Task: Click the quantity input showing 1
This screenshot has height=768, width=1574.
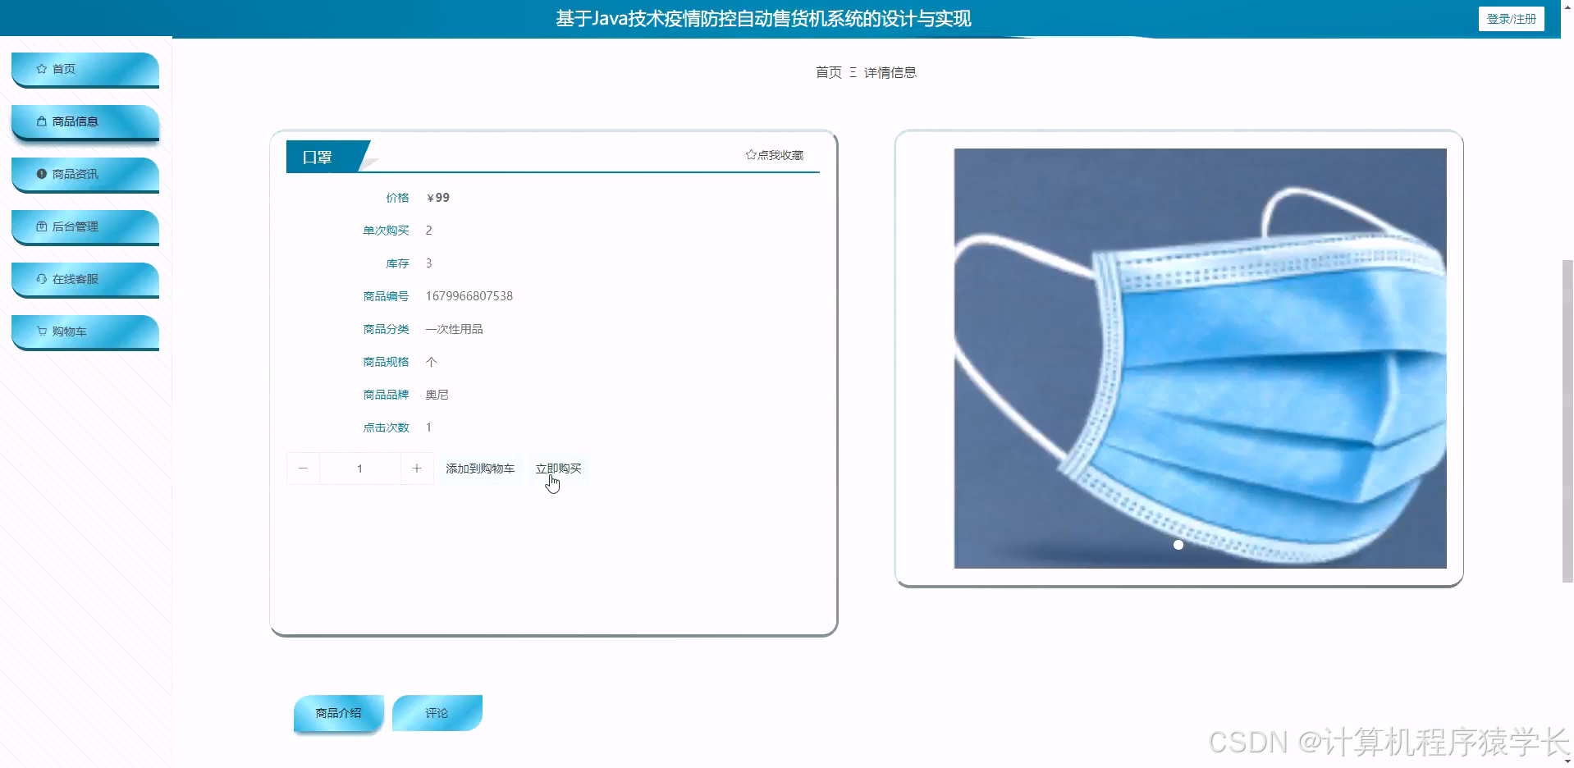Action: click(359, 468)
